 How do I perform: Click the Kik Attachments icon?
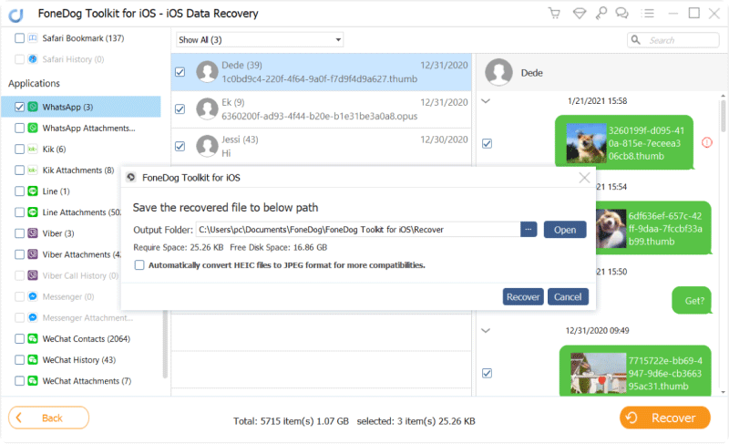click(33, 170)
